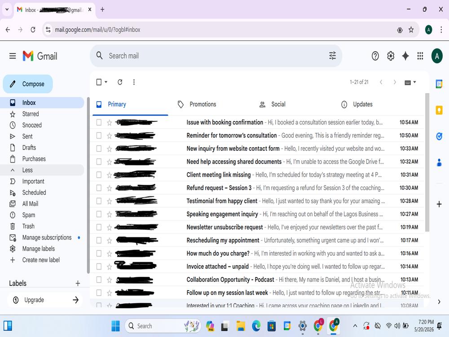449x337 pixels.
Task: Open the Chrome tab search dropdown arrow
Action: [x=7, y=9]
